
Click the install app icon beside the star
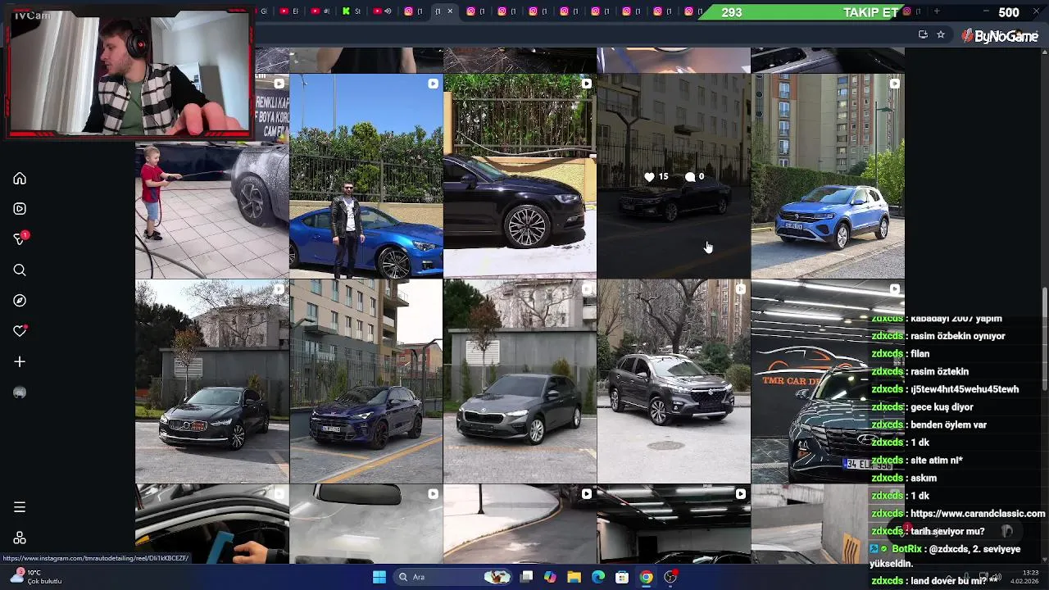923,34
